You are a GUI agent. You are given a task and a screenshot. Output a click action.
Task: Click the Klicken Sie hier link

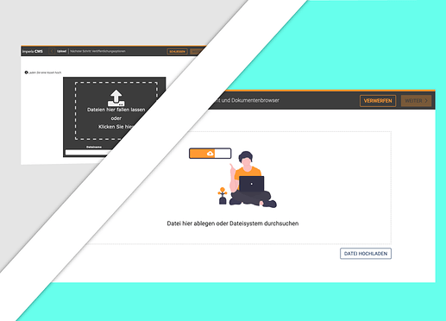tap(116, 127)
